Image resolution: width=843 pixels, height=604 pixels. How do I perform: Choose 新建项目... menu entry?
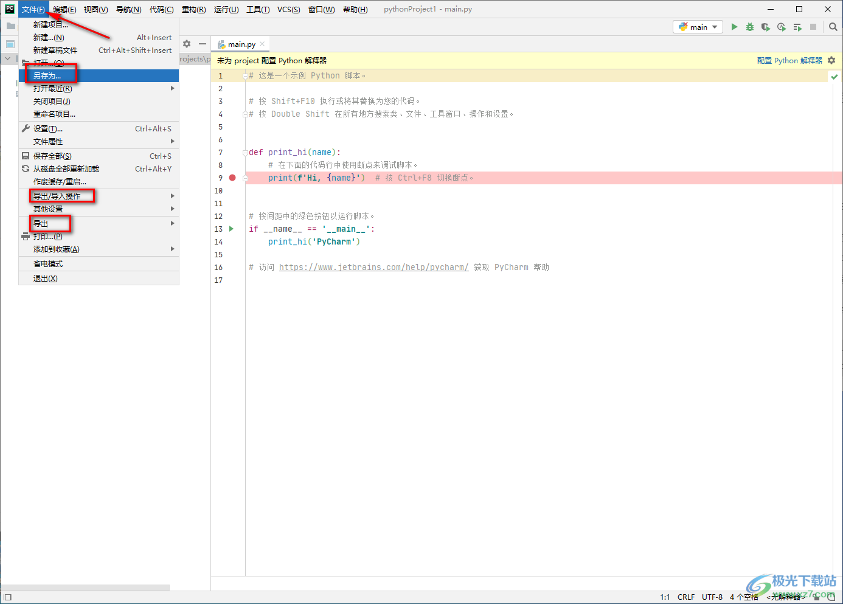tap(99, 24)
